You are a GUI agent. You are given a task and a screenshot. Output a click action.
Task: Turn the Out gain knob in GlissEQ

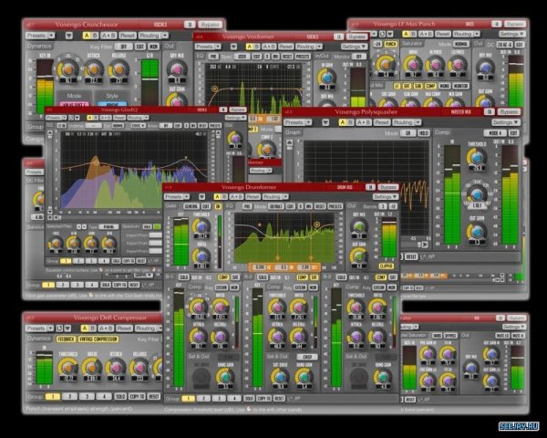click(x=235, y=139)
